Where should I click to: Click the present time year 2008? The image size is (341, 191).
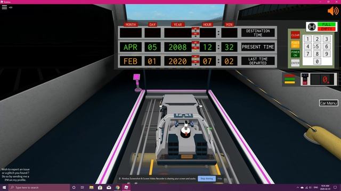[177, 47]
